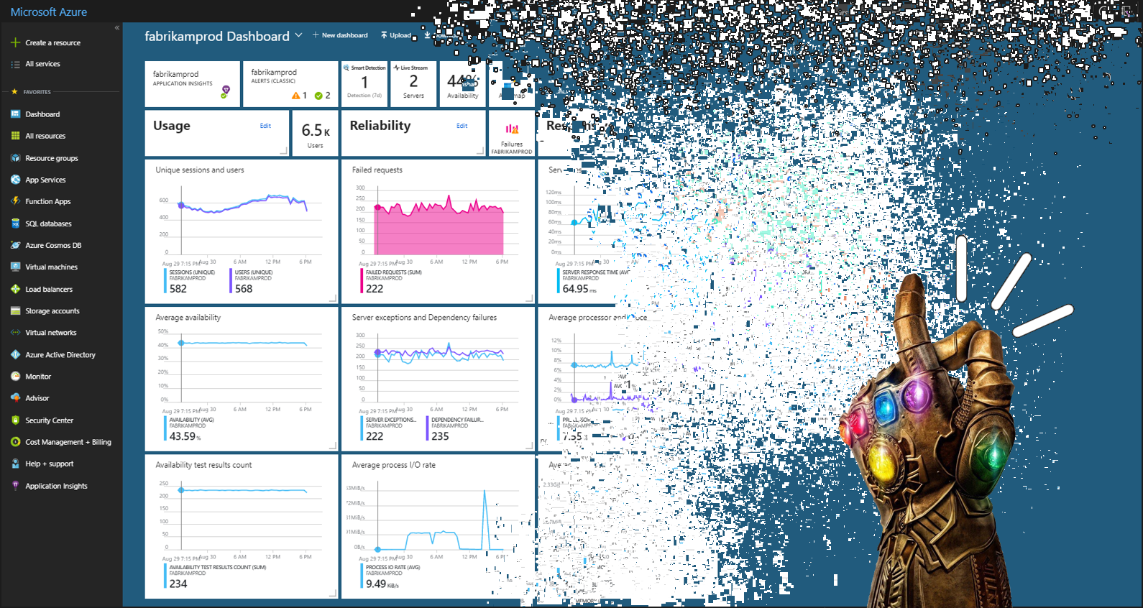Screen dimensions: 1143x608
Task: Open the fabrikamprod Alerts (Classic) tile
Action: click(x=290, y=84)
